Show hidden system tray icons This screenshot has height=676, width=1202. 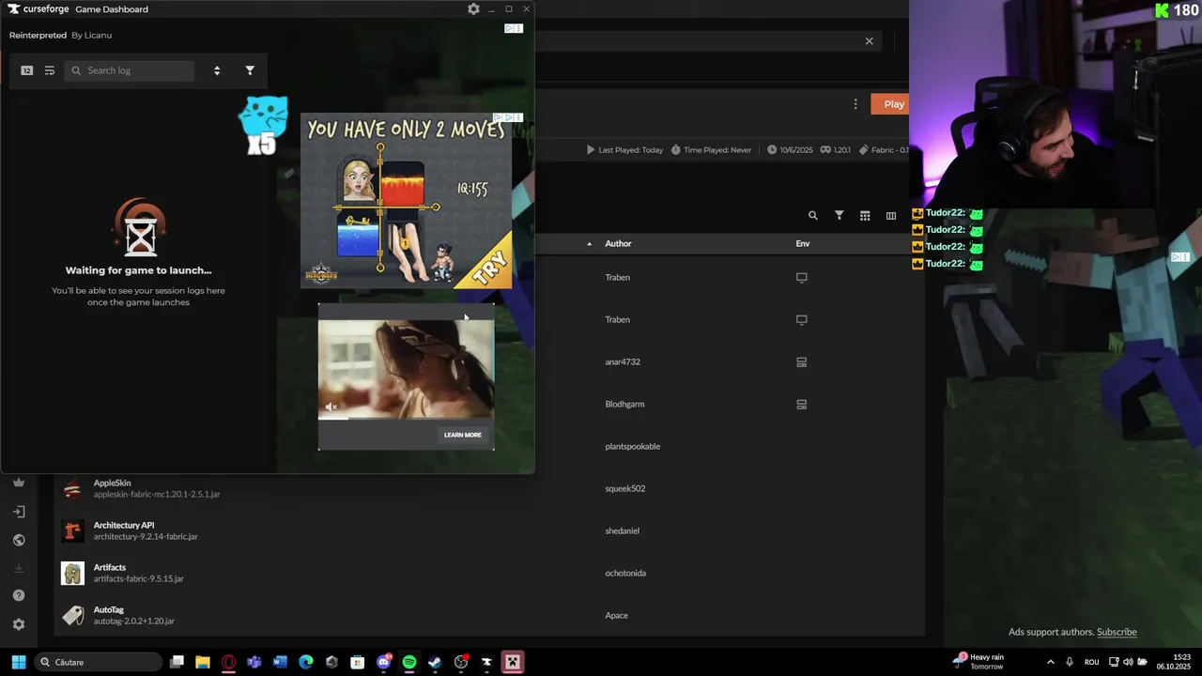pos(1050,662)
